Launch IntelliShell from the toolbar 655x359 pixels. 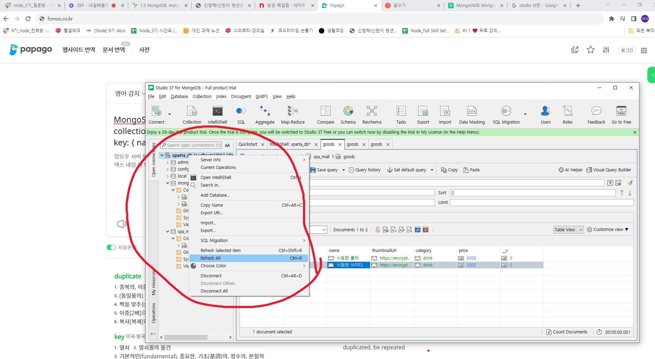[217, 115]
